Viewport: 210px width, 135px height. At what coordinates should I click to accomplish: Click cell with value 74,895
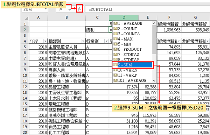coord(169,47)
